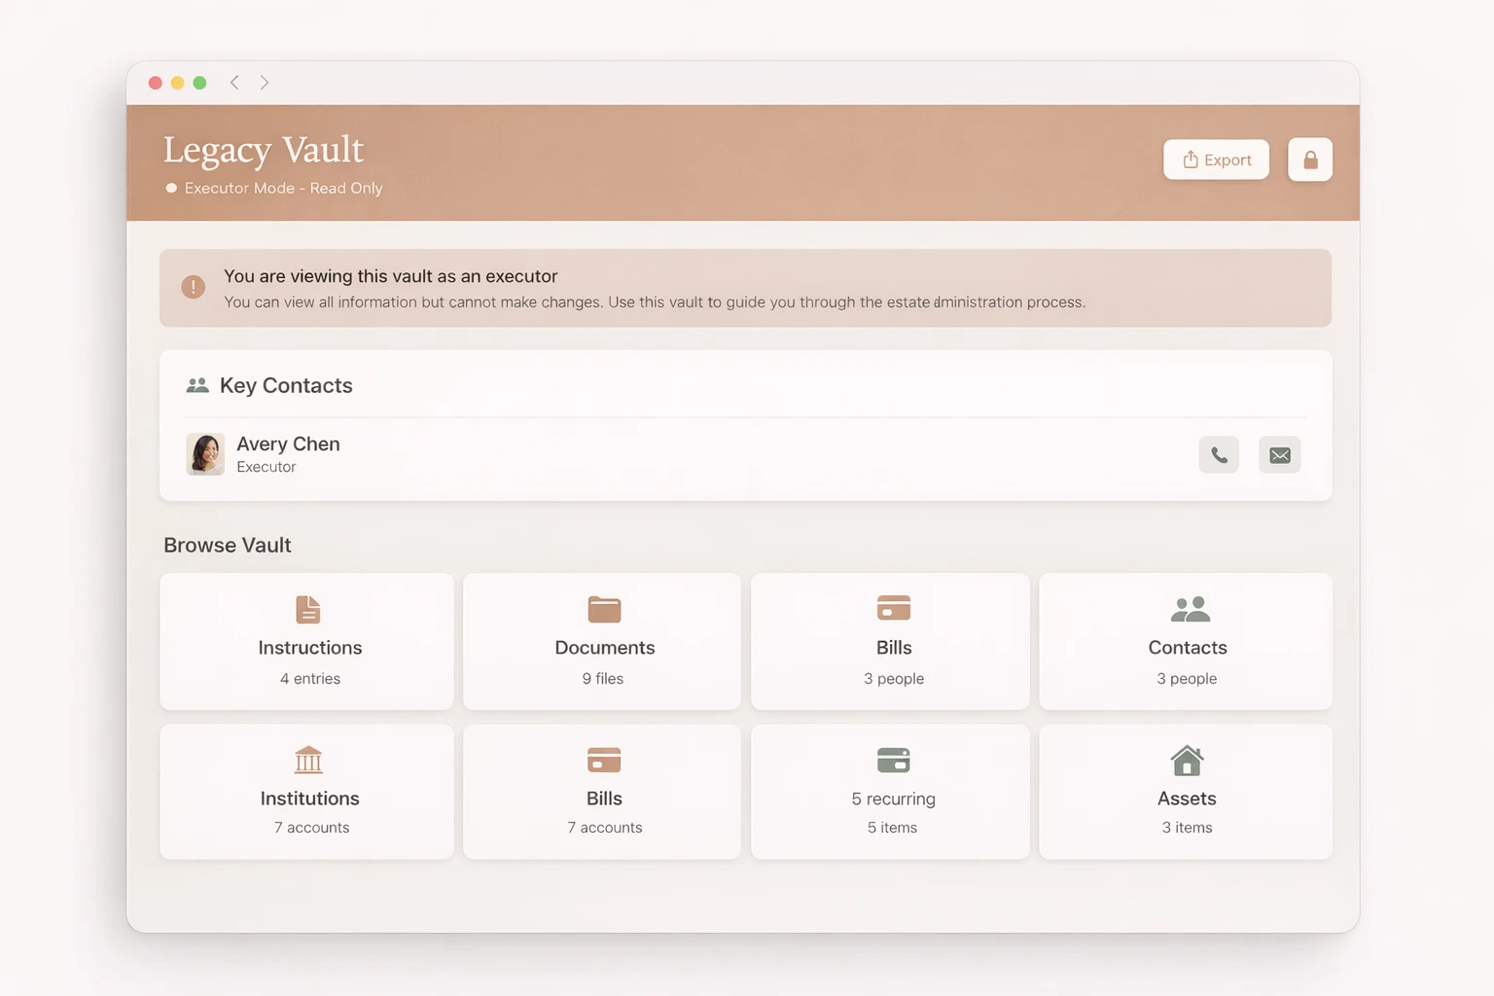The width and height of the screenshot is (1494, 996).
Task: Select Avery Chen's contact row
Action: (x=681, y=454)
